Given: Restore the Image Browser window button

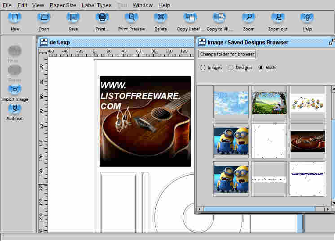Looking at the screenshot, I should [331, 42].
